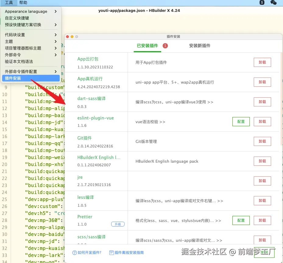This screenshot has height=263, width=283.
Task: Expand 项目管理器图标主题 submenu arrow
Action: [55, 48]
